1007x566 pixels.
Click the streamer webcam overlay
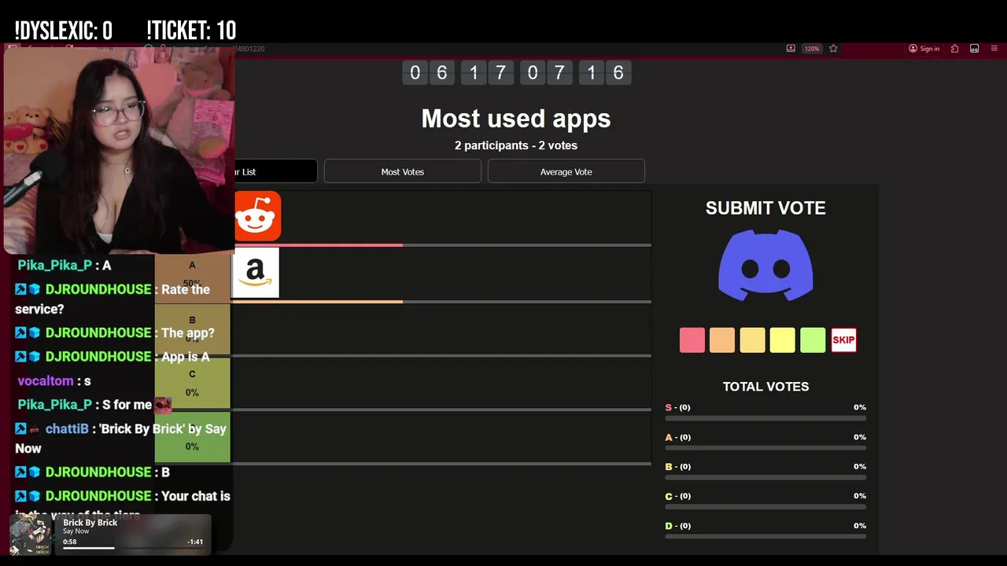[x=118, y=149]
